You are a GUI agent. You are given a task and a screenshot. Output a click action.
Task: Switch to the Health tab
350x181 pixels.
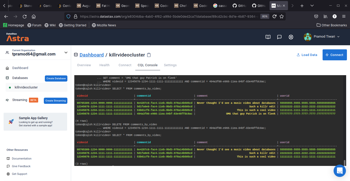click(105, 65)
